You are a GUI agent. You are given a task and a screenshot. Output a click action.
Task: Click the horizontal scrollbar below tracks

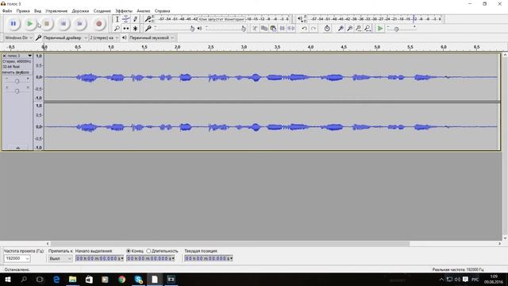pyautogui.click(x=230, y=244)
